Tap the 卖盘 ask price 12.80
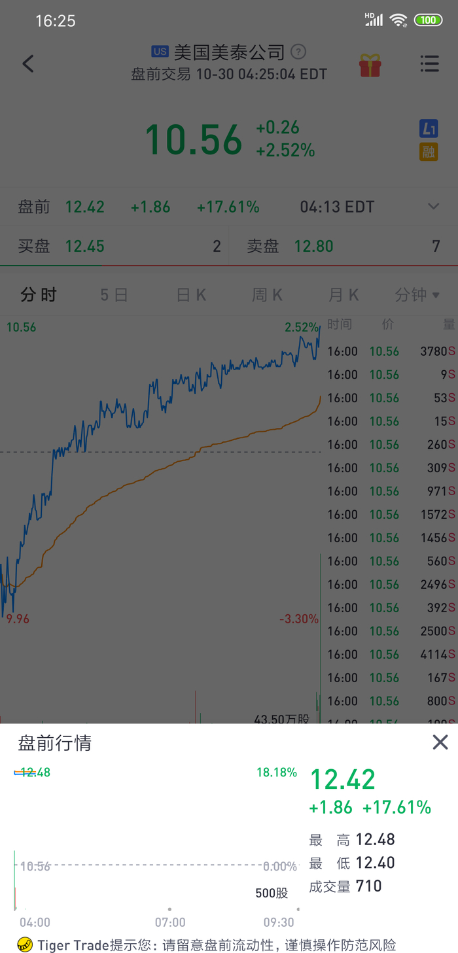458x953 pixels. point(313,247)
